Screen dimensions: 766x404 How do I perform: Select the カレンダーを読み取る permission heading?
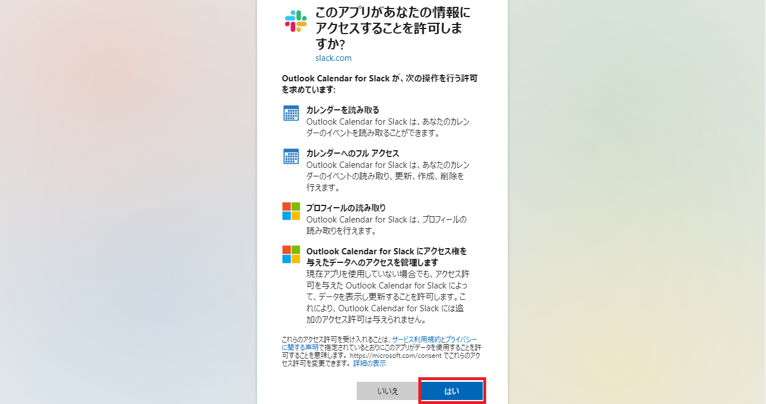pos(343,110)
